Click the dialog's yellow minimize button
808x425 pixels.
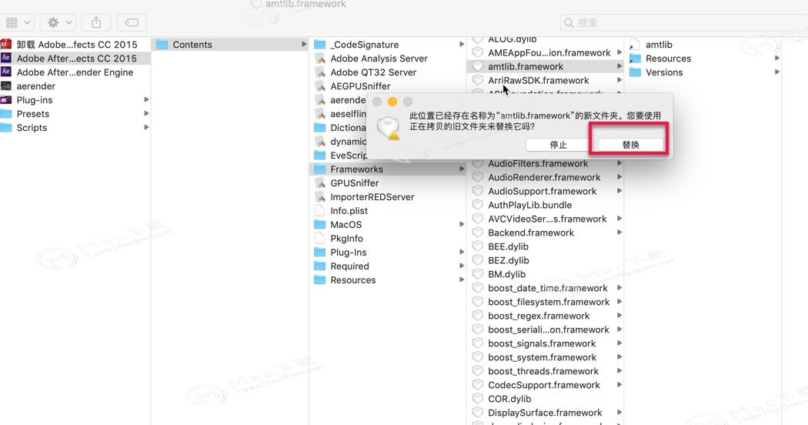click(x=392, y=102)
